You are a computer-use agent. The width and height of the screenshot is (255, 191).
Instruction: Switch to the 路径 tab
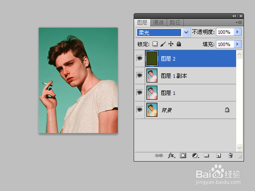tap(175, 23)
